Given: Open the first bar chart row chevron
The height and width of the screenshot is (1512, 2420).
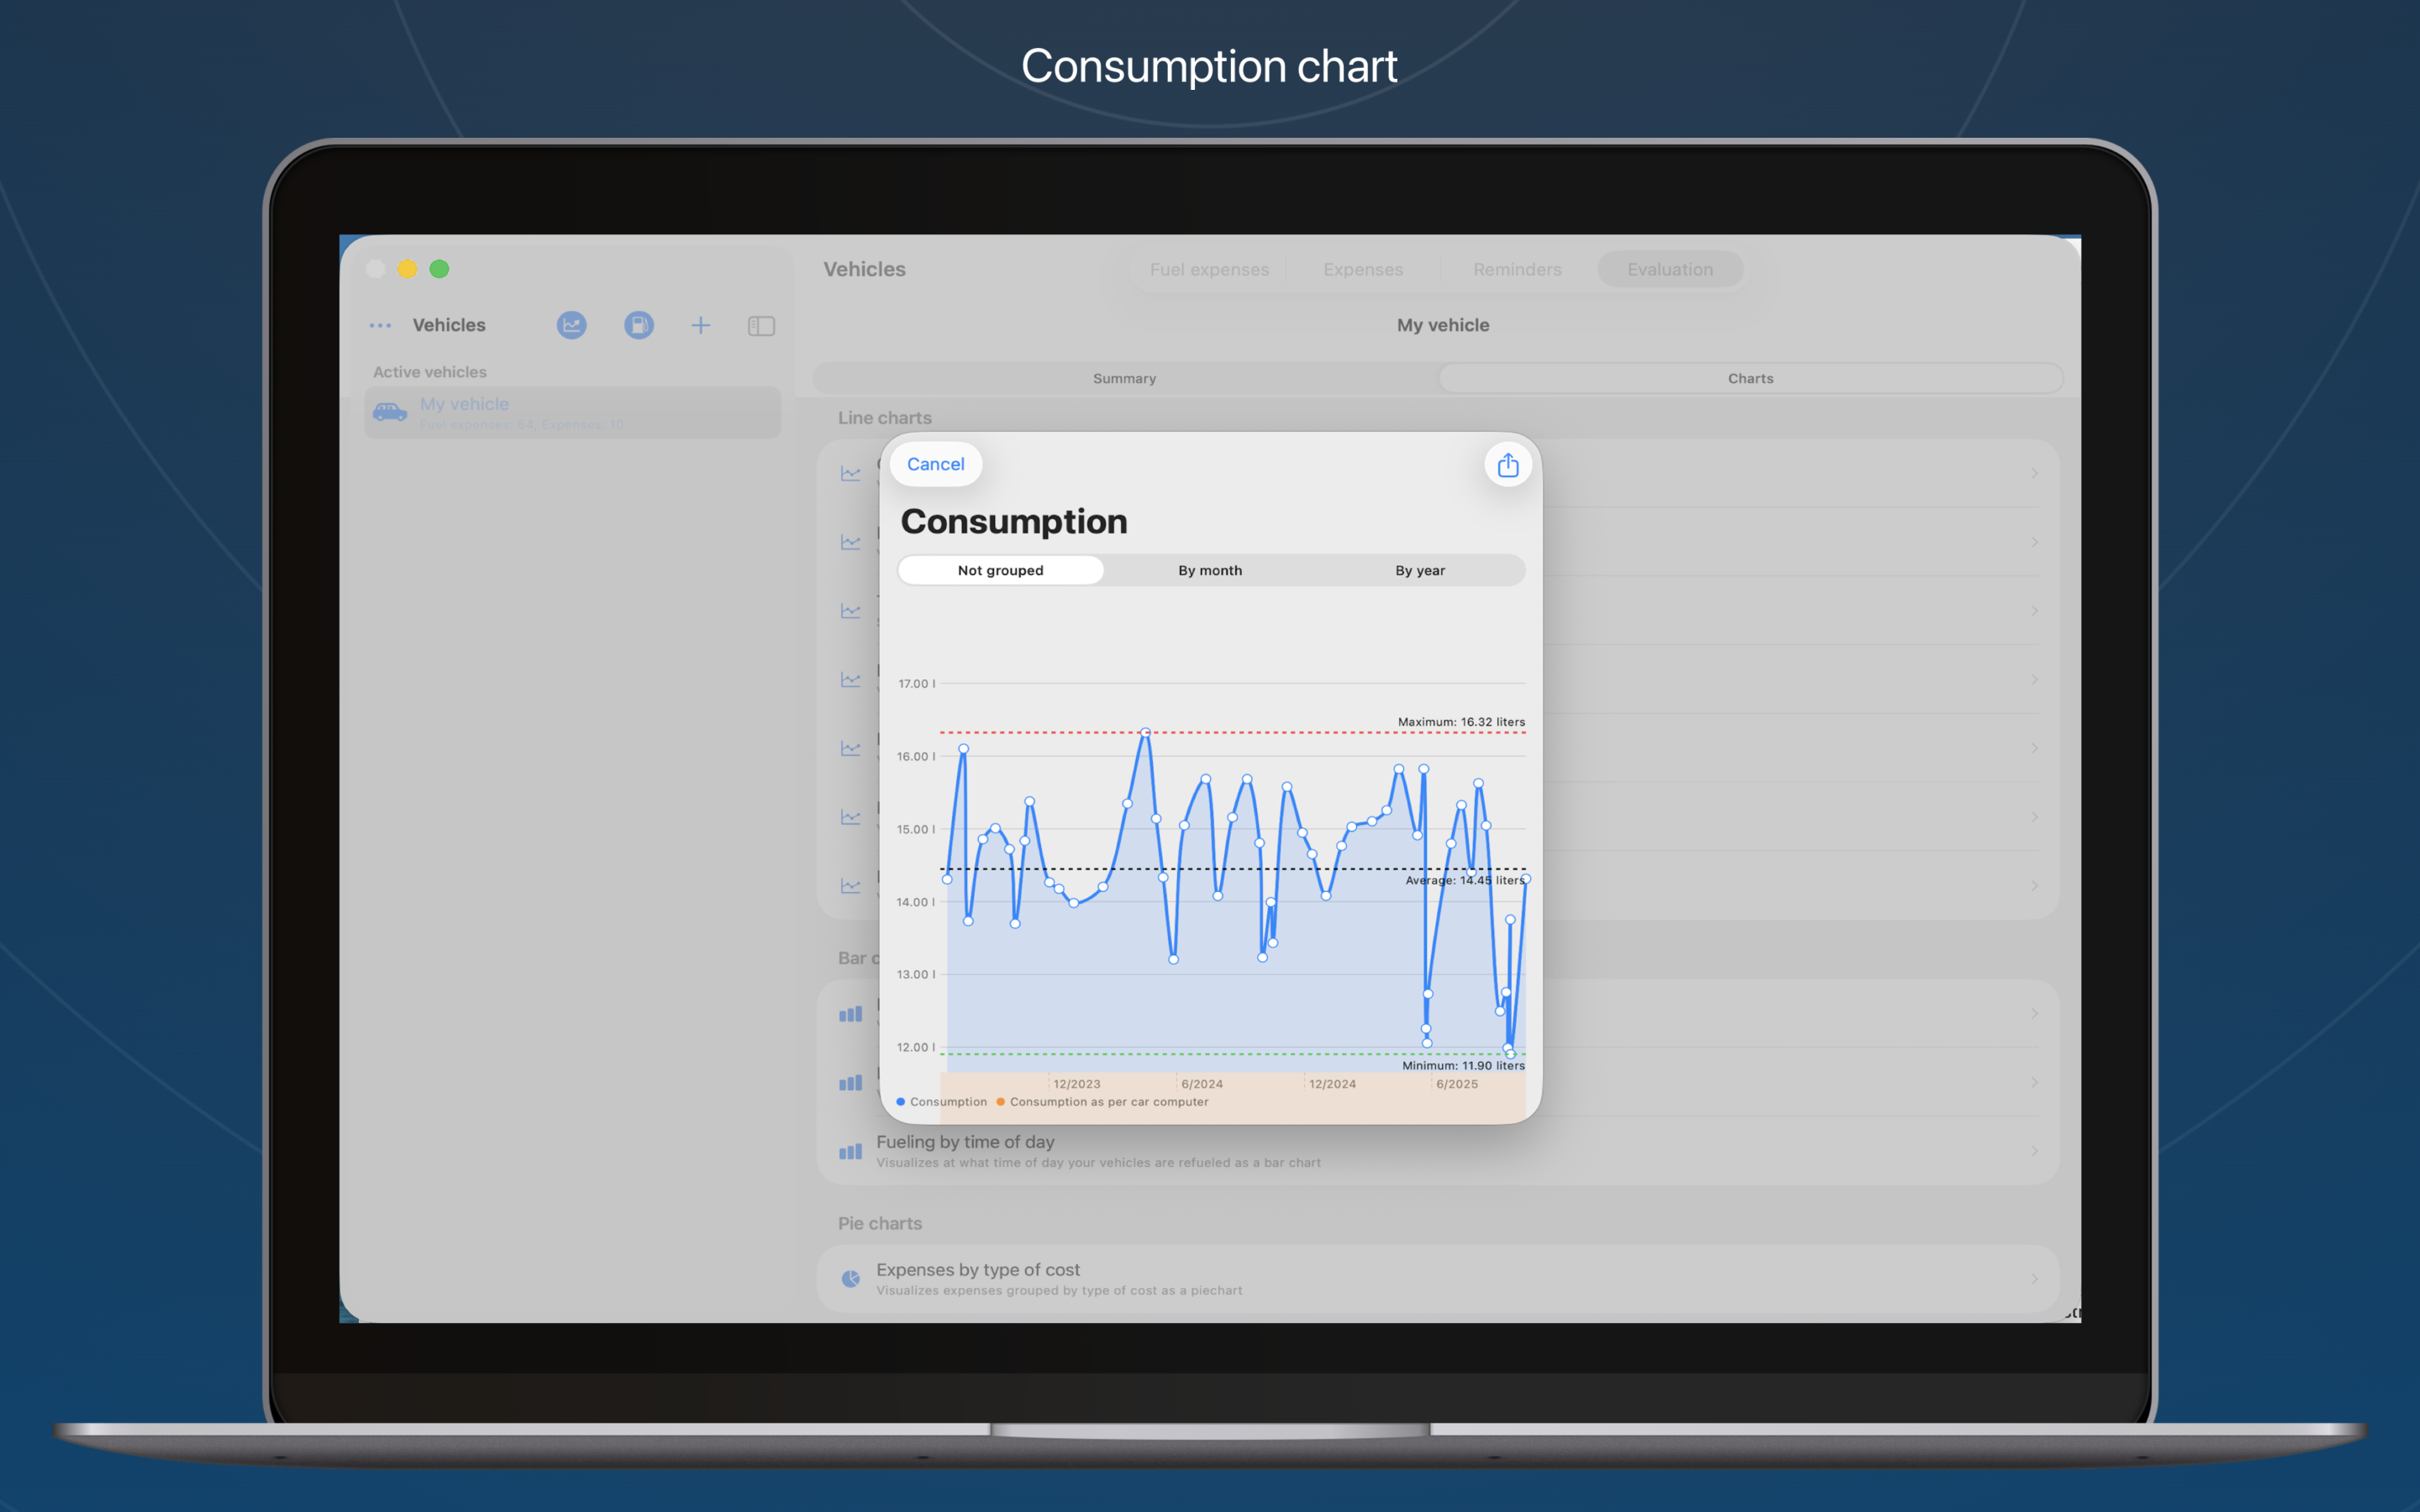Looking at the screenshot, I should point(2034,1014).
